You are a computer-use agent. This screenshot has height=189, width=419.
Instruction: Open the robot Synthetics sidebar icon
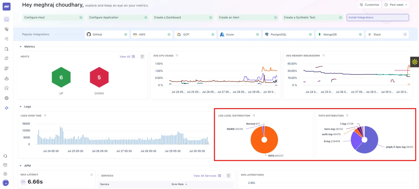6,79
